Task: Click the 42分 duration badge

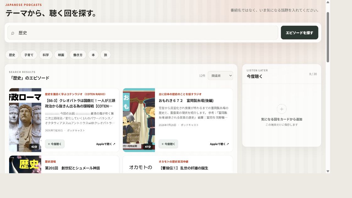Action: [x=34, y=146]
